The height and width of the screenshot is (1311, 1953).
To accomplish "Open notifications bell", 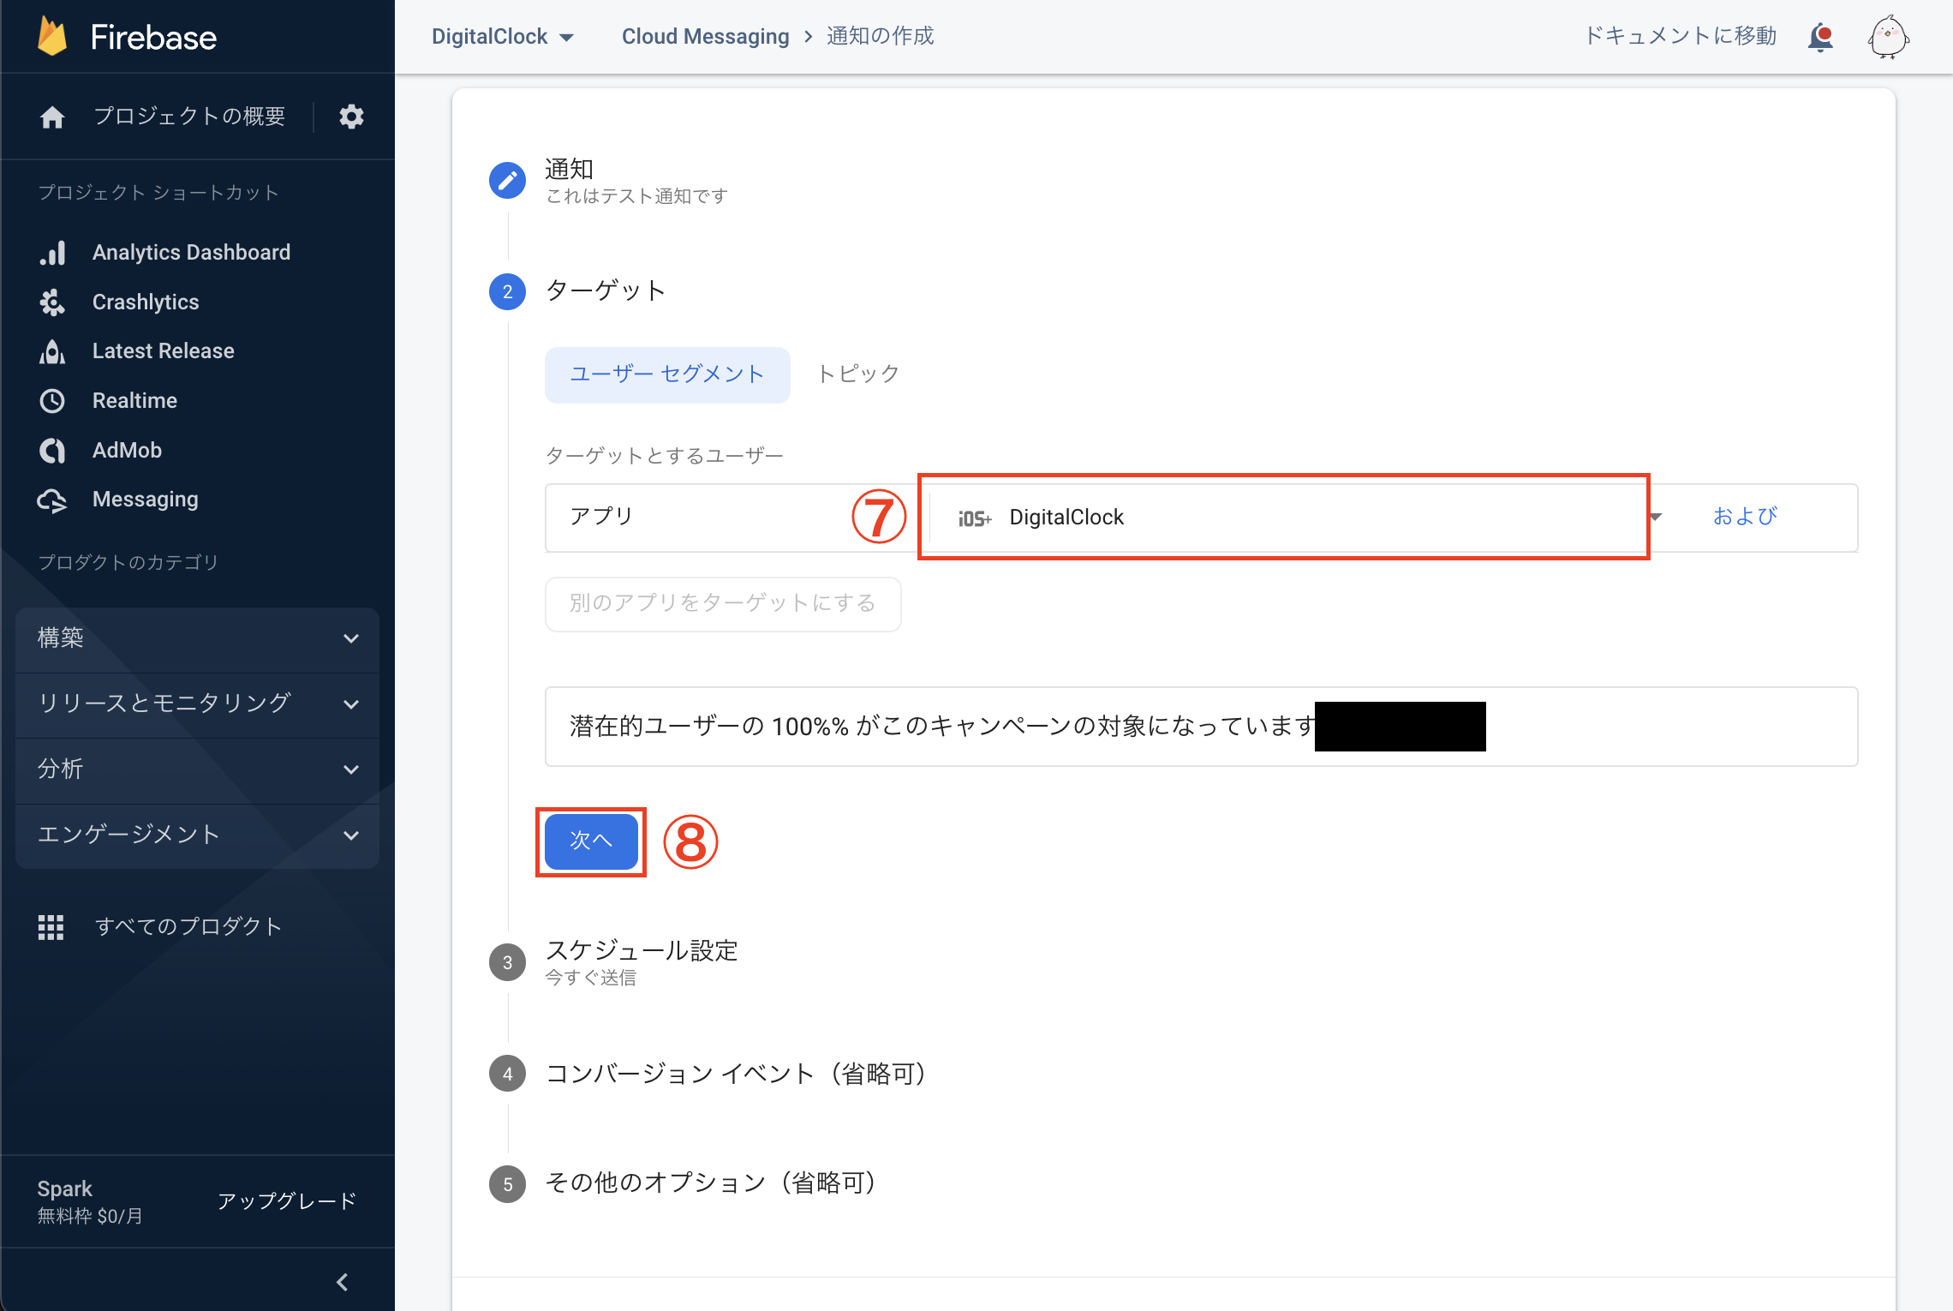I will click(x=1820, y=36).
